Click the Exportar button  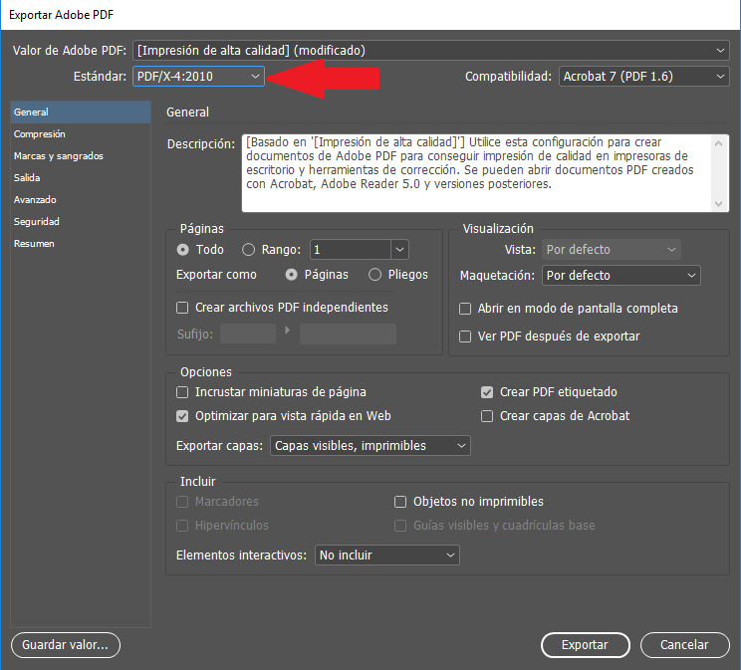(x=585, y=645)
